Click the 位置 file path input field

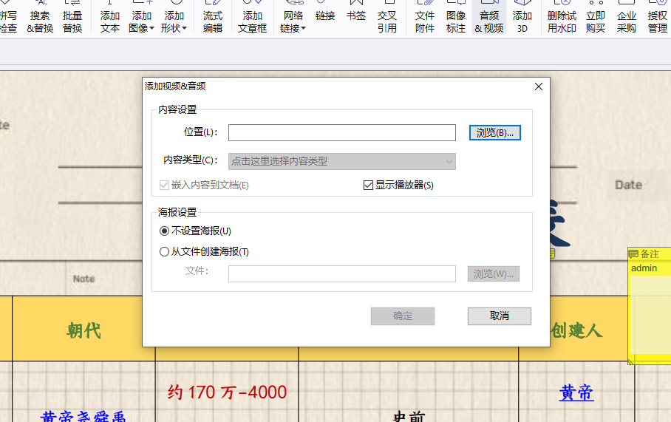tap(341, 133)
